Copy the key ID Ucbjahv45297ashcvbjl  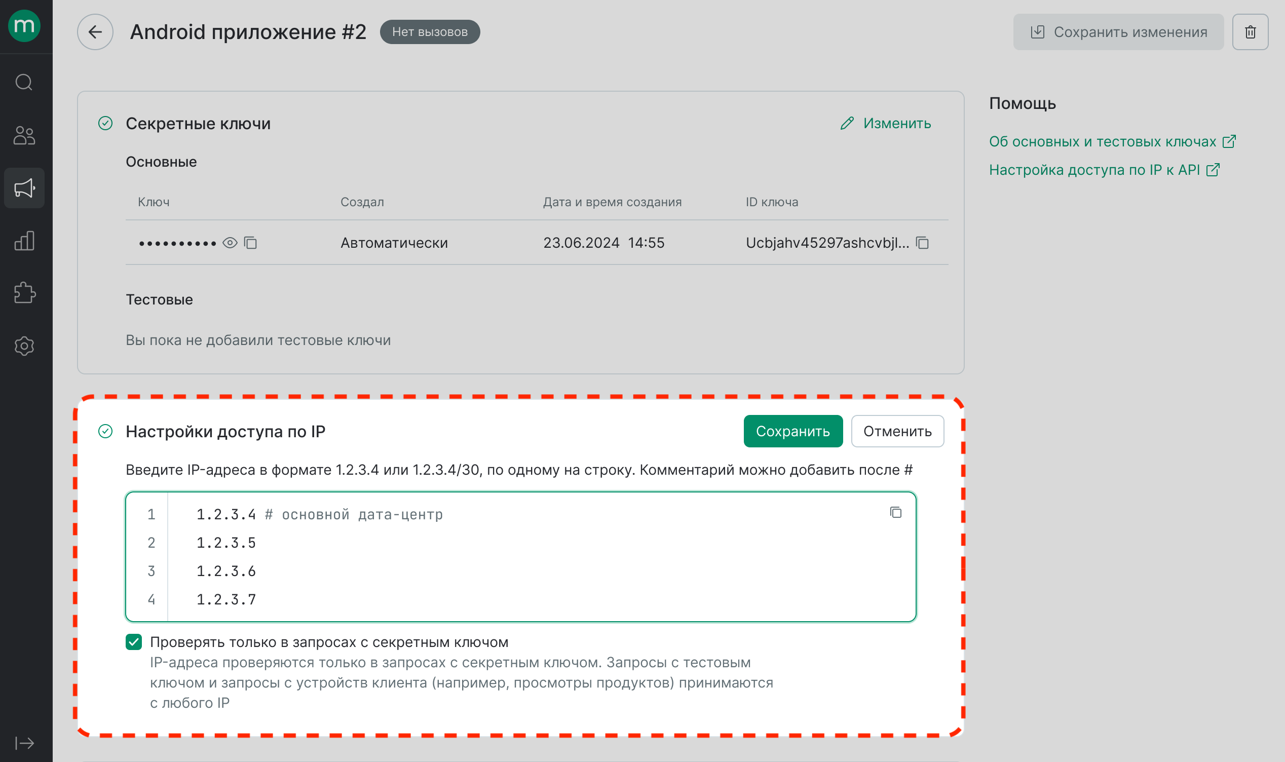coord(923,243)
